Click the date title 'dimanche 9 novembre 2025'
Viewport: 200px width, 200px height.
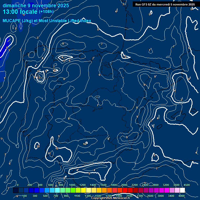[36, 6]
